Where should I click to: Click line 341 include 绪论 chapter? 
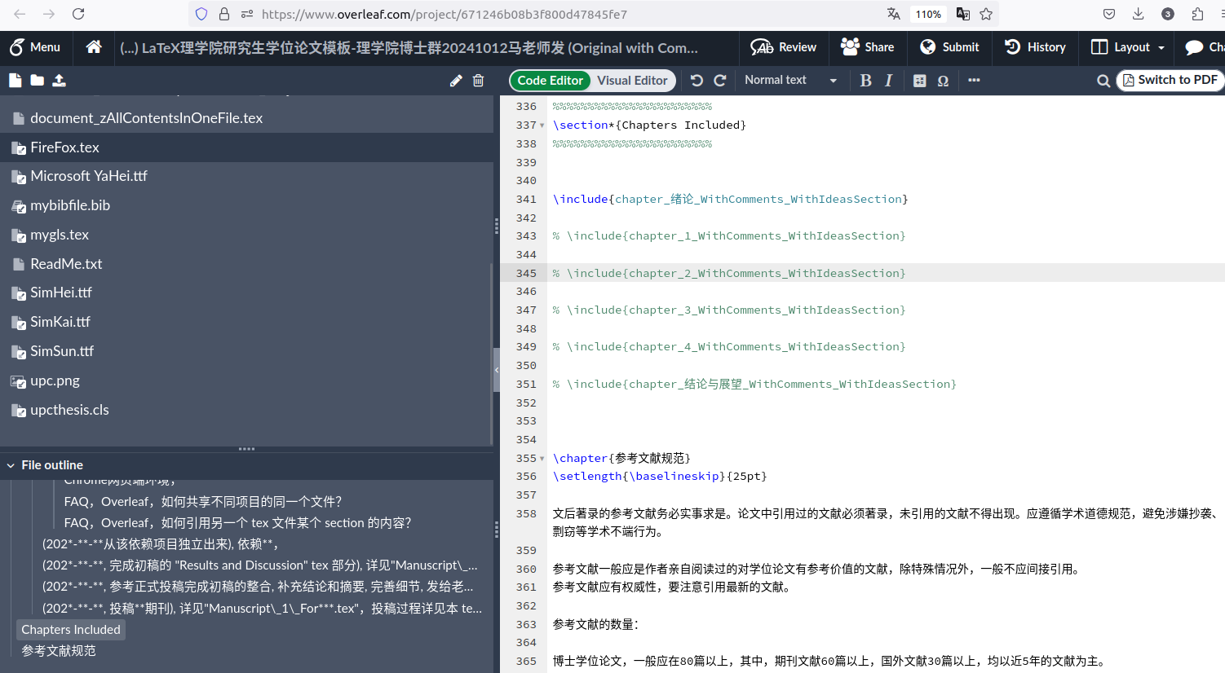click(730, 199)
